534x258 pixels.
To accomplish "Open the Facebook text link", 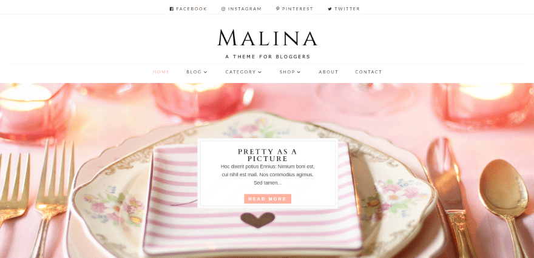I will click(x=191, y=9).
